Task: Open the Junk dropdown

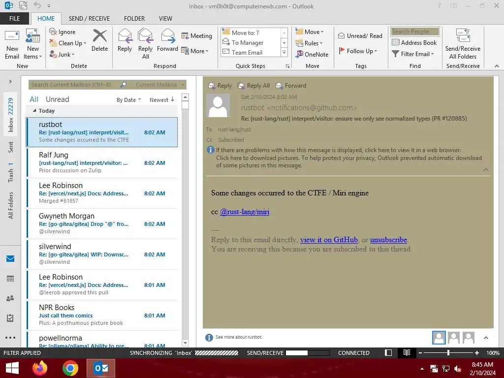Action: pos(62,54)
